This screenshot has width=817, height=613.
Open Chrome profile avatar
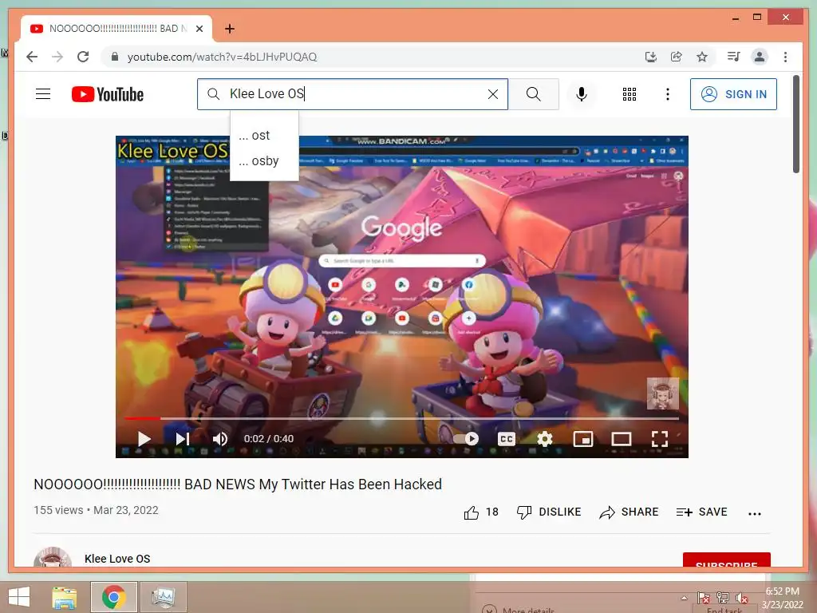click(760, 57)
